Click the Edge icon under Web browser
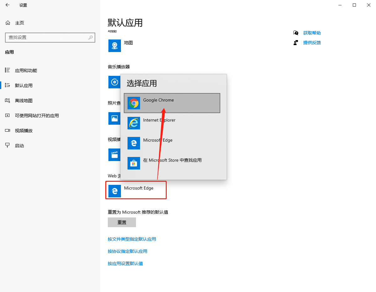Image resolution: width=376 pixels, height=292 pixels. [115, 191]
